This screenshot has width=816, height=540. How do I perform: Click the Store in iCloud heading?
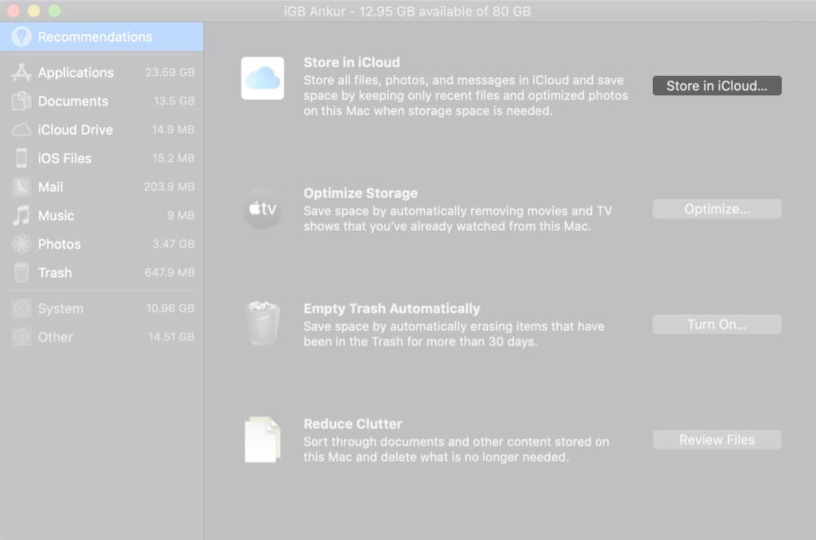click(352, 63)
